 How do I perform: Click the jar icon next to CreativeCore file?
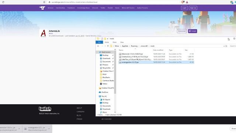point(120,57)
